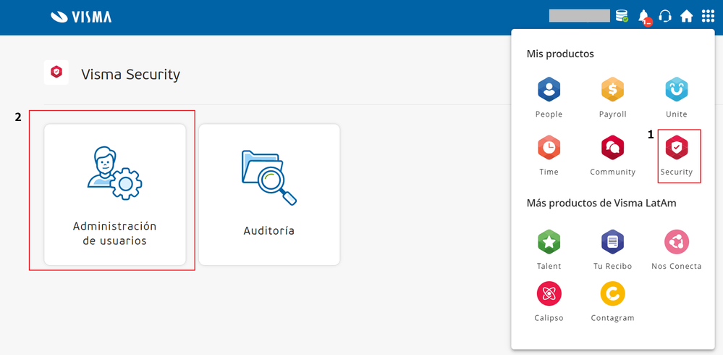
Task: Open the Contagram product
Action: coord(612,301)
